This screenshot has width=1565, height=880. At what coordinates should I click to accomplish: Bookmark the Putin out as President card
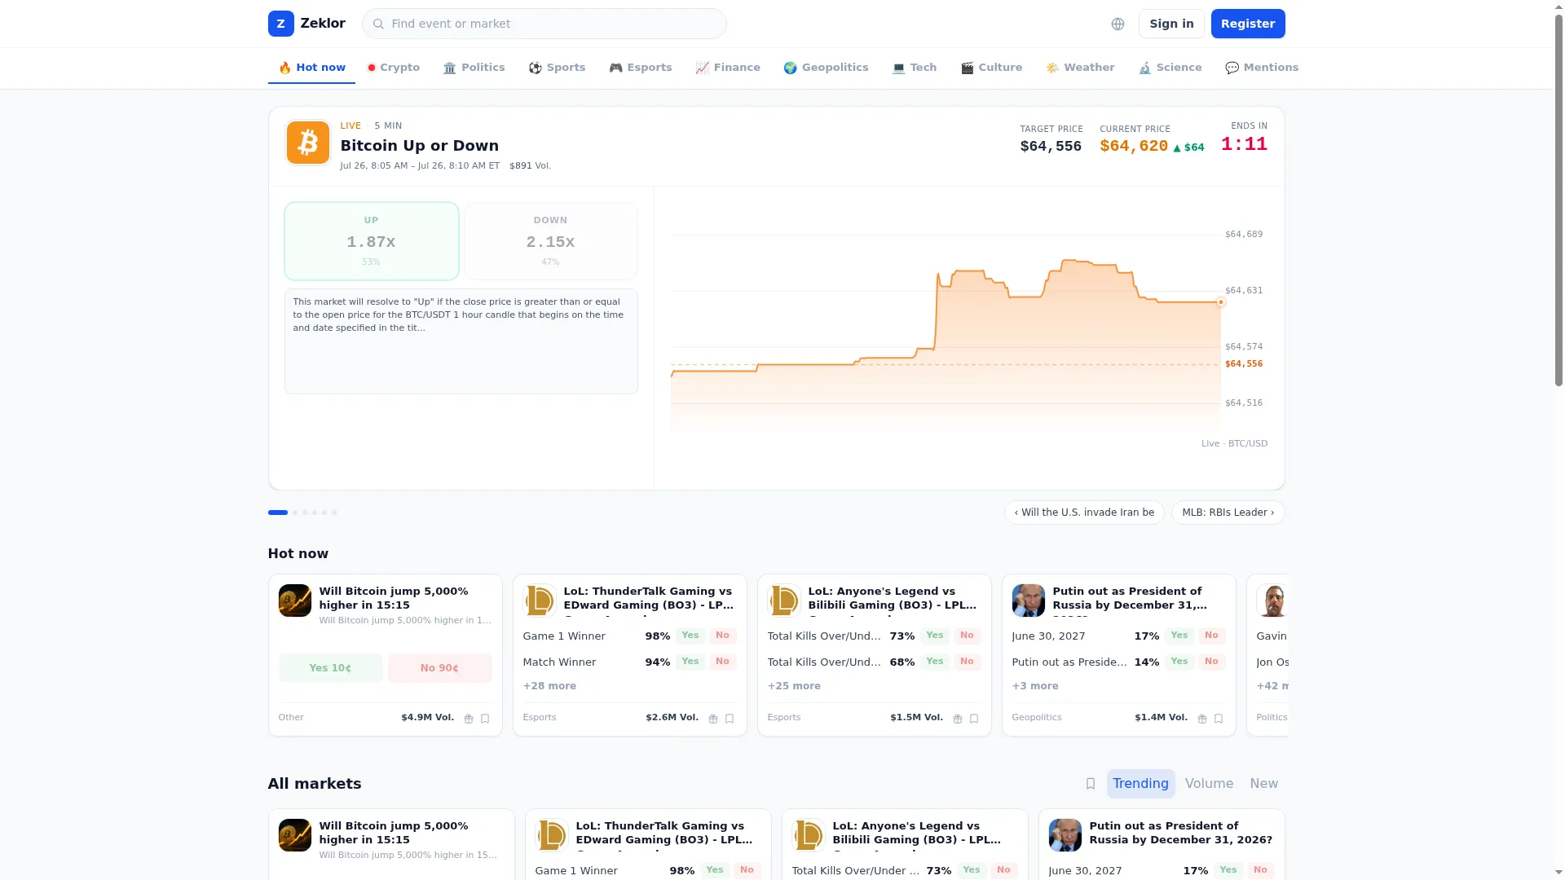[1219, 719]
